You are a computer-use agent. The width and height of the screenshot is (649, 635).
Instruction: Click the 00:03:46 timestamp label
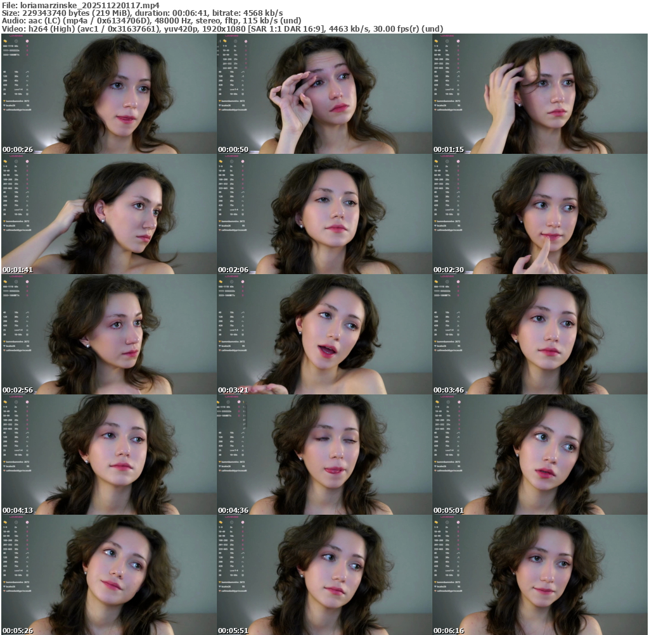coord(449,390)
